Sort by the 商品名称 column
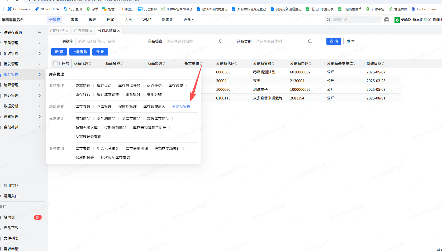 coord(122,63)
